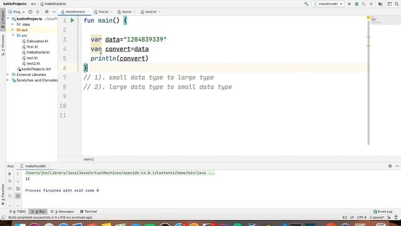The width and height of the screenshot is (401, 226).
Task: Collapse the src folder arrow
Action: (x=13, y=35)
